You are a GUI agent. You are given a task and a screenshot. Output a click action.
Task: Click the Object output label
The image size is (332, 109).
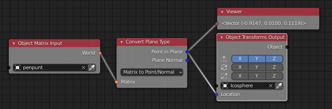pyautogui.click(x=275, y=47)
